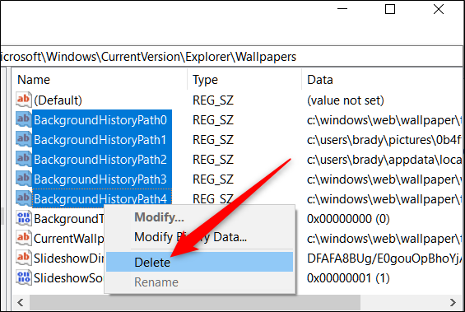465x312 pixels.
Task: Select BackgroundHistoryPath3 entry name
Action: click(x=100, y=179)
